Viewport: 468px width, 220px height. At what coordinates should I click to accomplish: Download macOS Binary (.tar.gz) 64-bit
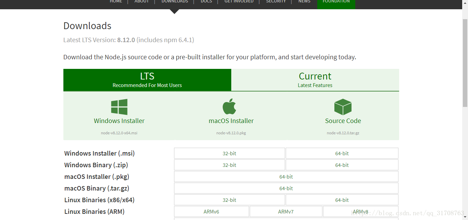tap(286, 188)
